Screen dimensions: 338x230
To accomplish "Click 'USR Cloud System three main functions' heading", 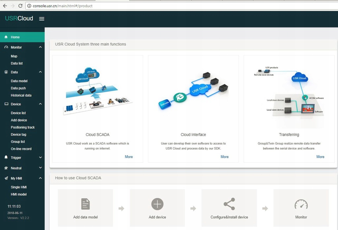I will [90, 44].
